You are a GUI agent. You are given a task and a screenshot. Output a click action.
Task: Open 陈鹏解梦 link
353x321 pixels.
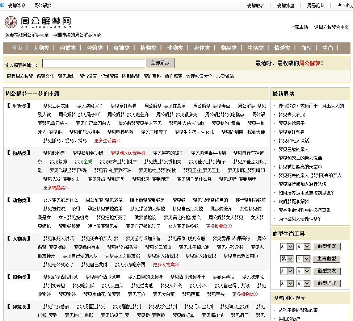click(x=131, y=76)
